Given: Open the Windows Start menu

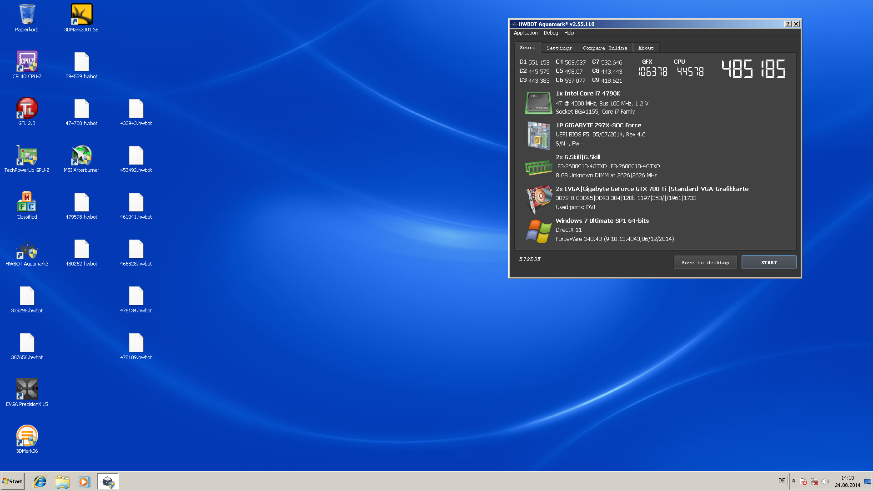Looking at the screenshot, I should click(x=13, y=481).
